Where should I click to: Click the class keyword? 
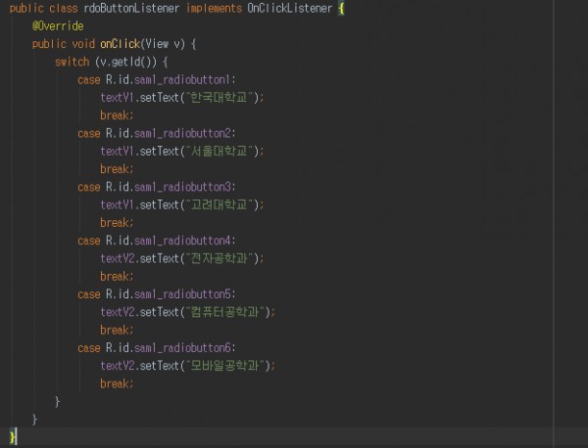64,8
